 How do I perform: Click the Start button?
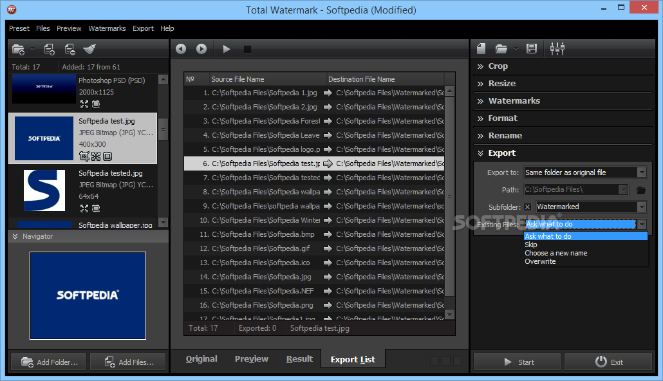pyautogui.click(x=517, y=362)
